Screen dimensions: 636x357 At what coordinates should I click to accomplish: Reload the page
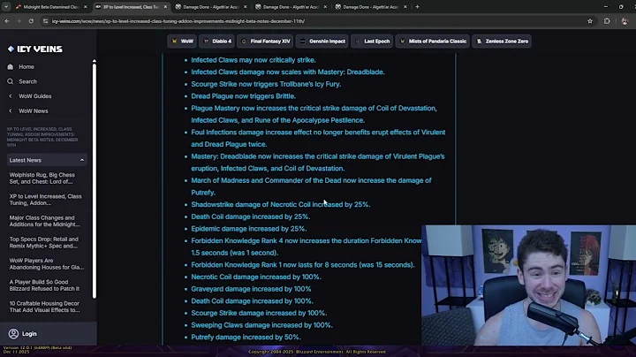31,21
